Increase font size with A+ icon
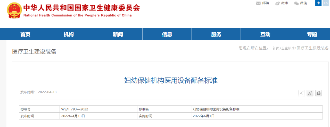This screenshot has width=330, height=127. (x=310, y=93)
